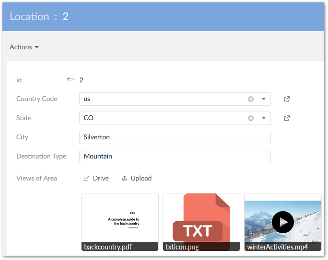Open the Actions dropdown menu
Viewport: 328px width, 260px height.
(x=24, y=47)
